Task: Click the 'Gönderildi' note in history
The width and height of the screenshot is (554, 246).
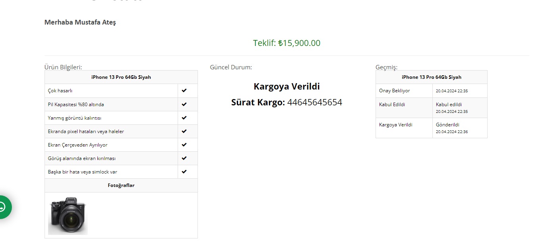Action: click(x=447, y=125)
